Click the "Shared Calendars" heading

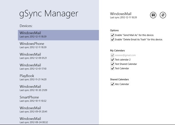tap(119, 79)
